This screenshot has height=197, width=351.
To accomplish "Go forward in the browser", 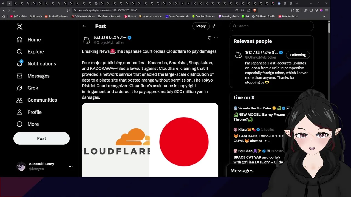I will [9, 10].
